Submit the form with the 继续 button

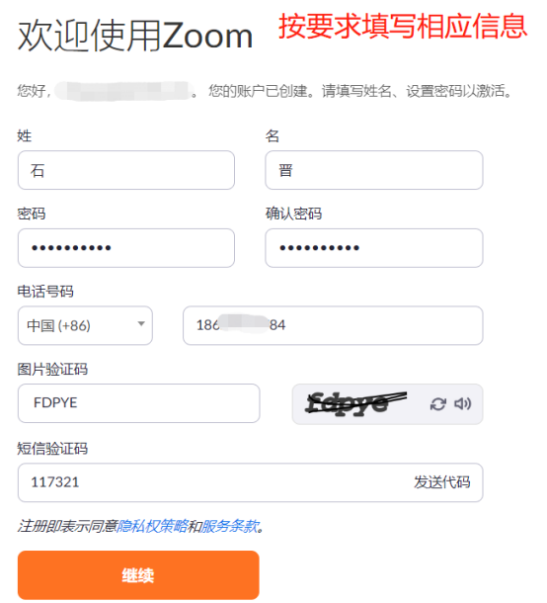(138, 575)
